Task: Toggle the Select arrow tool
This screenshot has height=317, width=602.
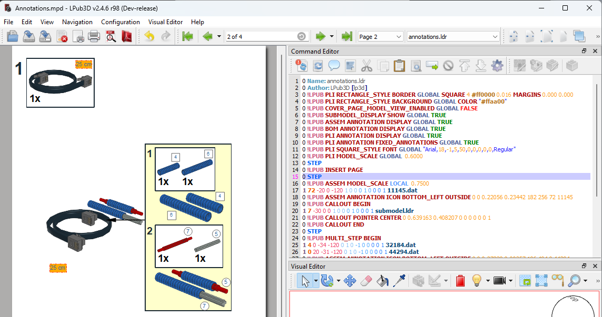Action: tap(305, 281)
